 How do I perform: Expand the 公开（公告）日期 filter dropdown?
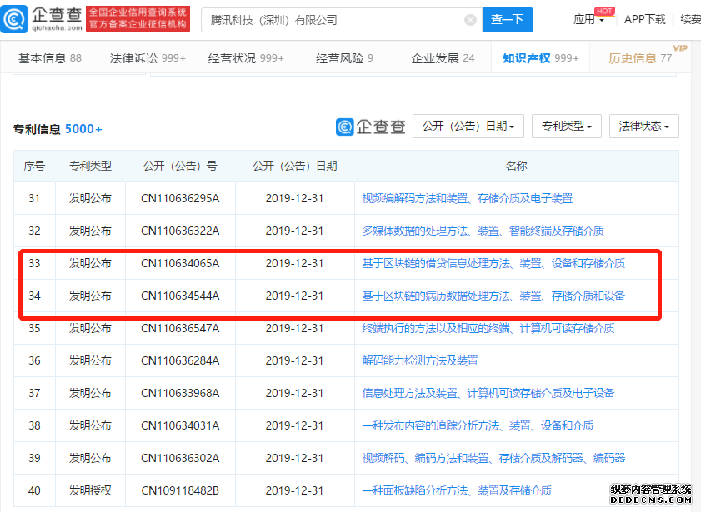468,127
